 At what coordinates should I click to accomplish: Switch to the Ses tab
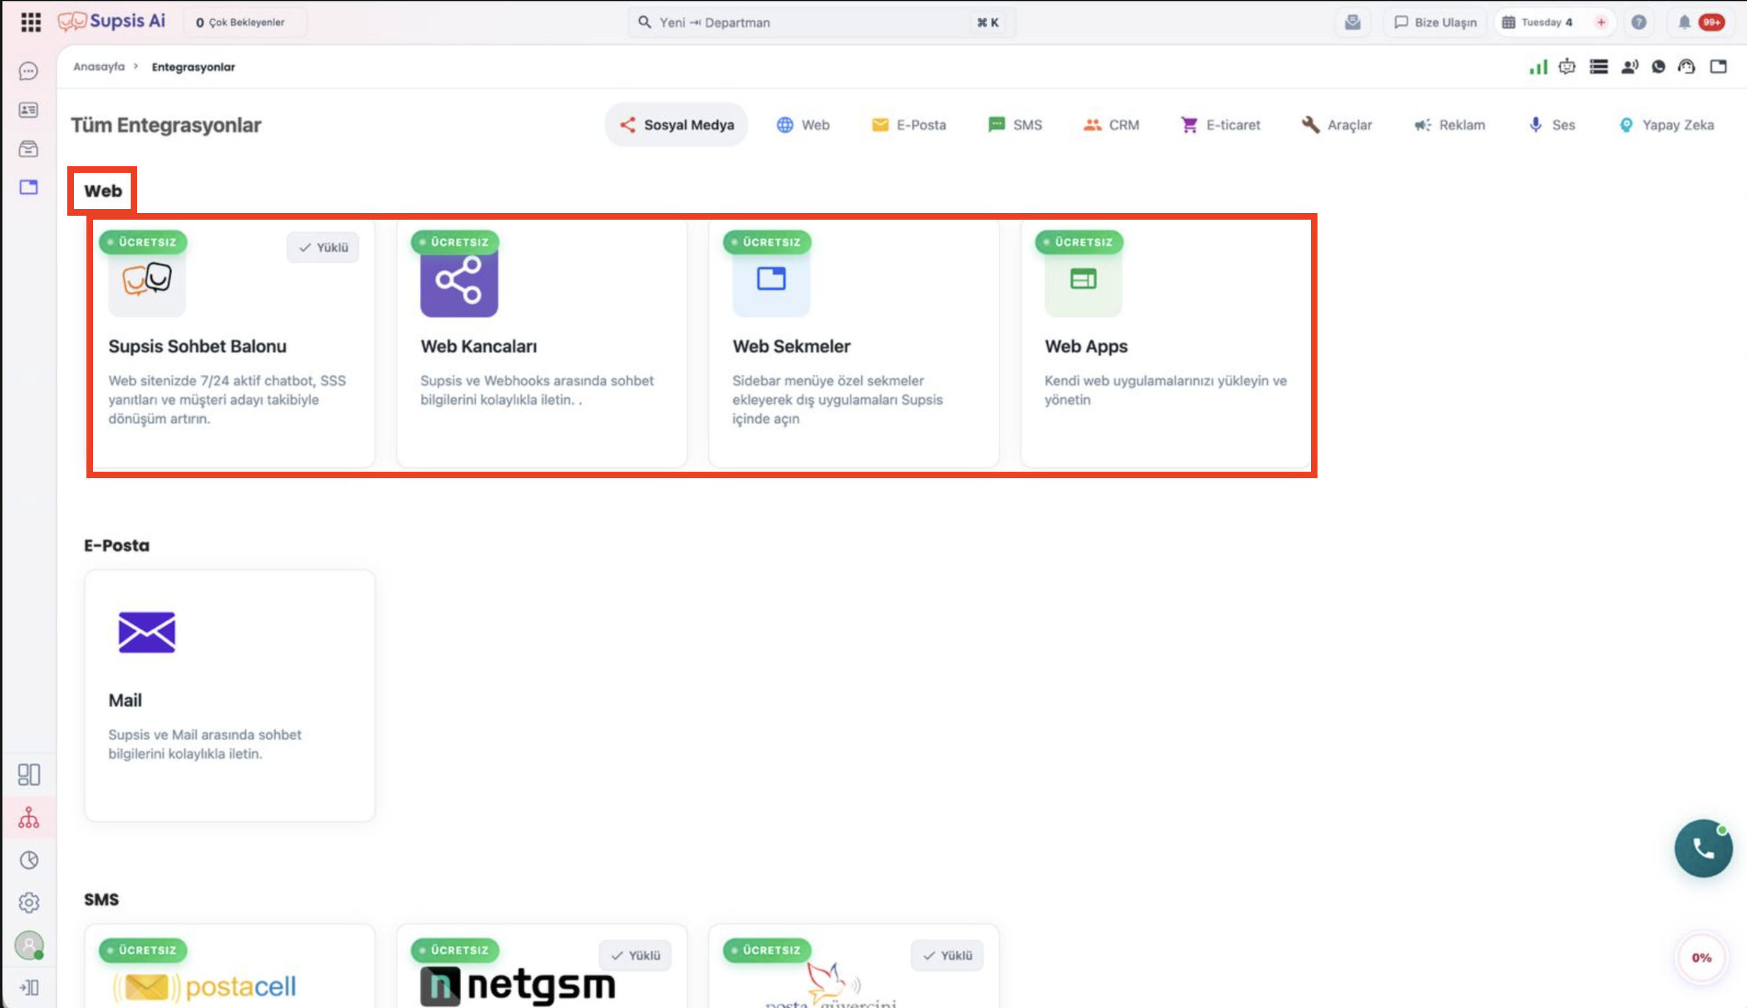point(1551,125)
